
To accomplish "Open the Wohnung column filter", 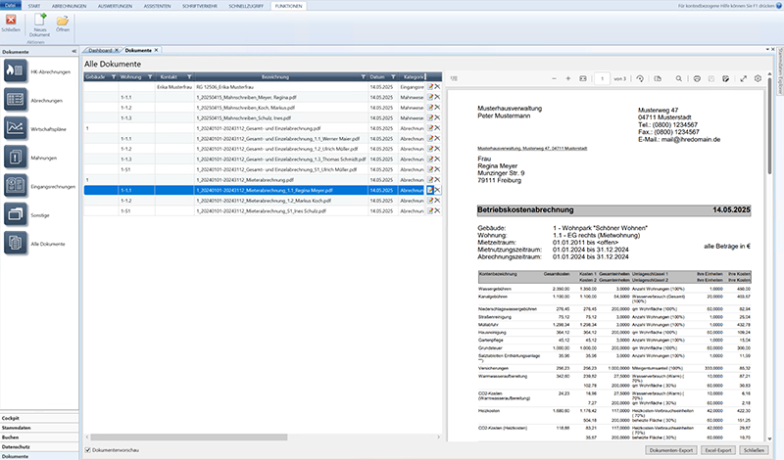I will click(150, 77).
